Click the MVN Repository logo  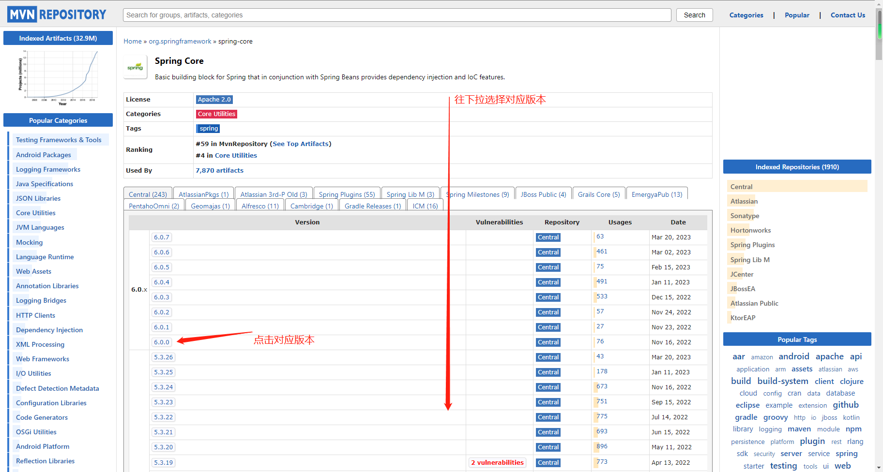click(57, 15)
